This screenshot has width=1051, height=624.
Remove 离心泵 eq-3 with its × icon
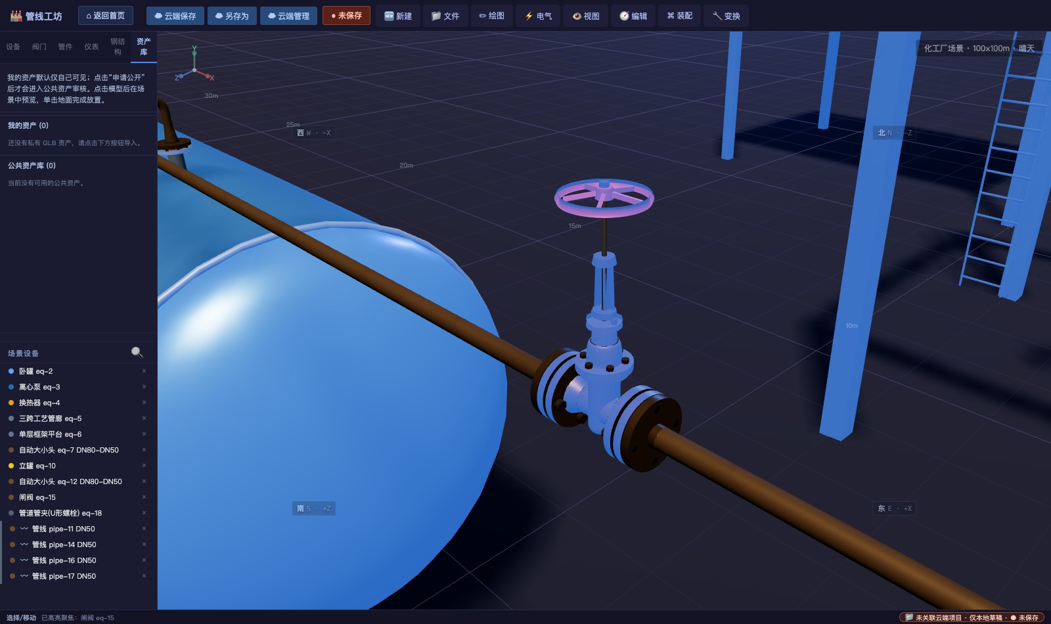click(144, 387)
